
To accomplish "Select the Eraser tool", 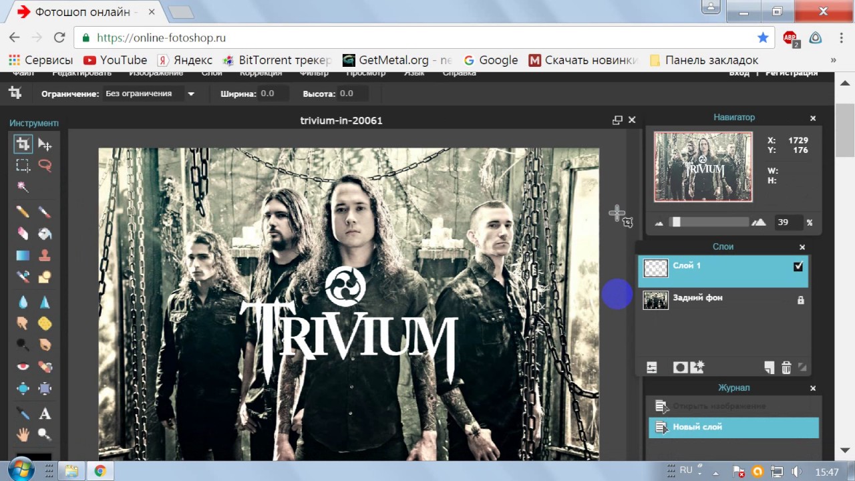I will pyautogui.click(x=23, y=233).
